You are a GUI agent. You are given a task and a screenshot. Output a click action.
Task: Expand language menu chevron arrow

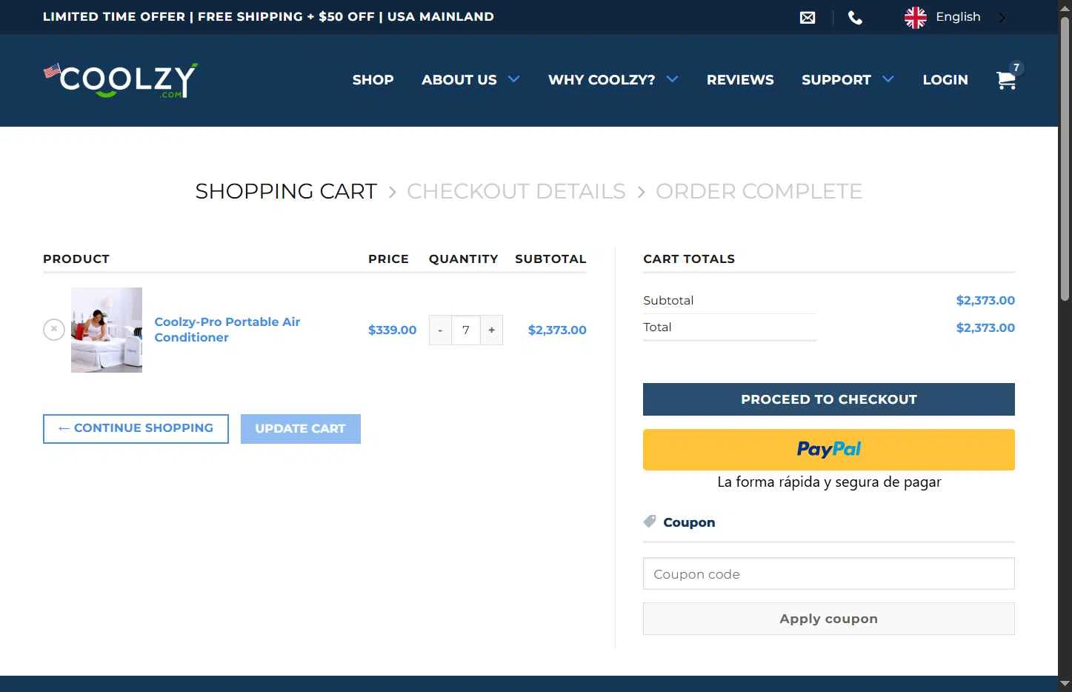[1002, 17]
